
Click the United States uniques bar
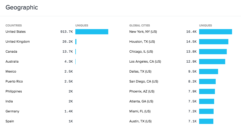(92, 32)
